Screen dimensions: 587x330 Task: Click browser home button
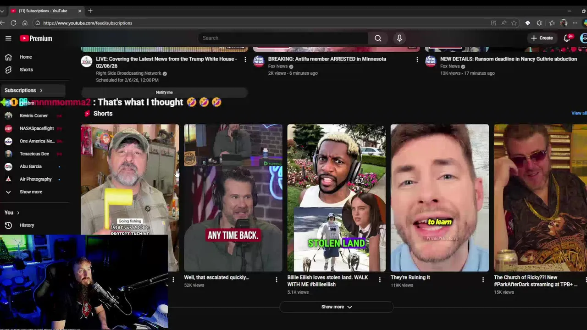click(25, 23)
